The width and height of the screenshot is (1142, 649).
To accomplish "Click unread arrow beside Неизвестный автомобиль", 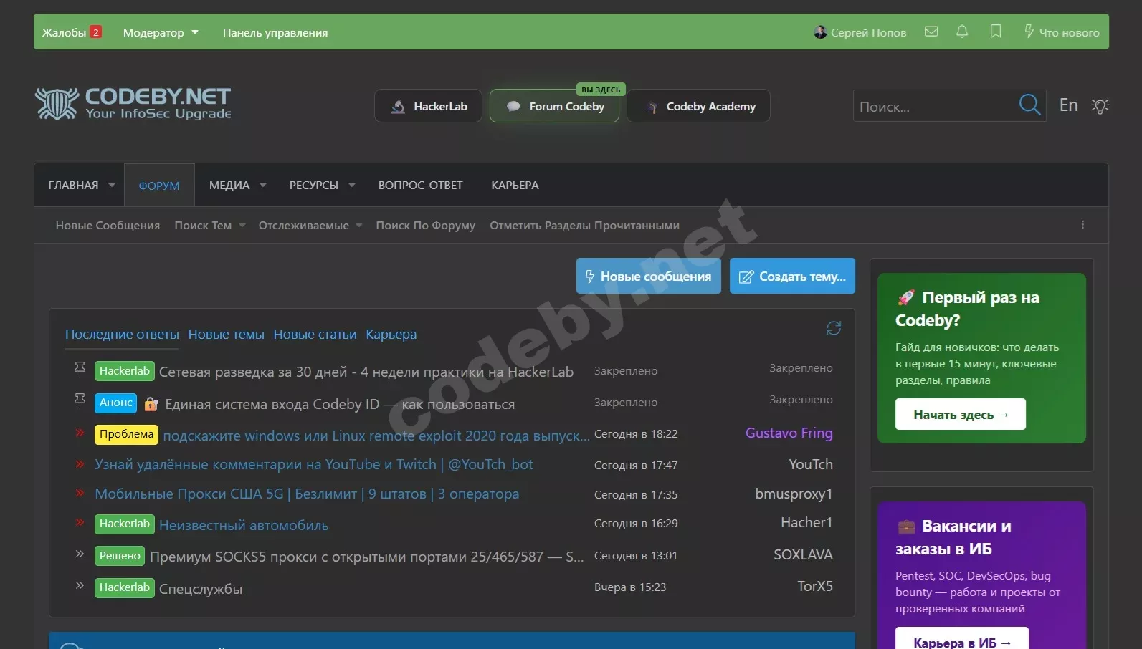I will pyautogui.click(x=80, y=522).
